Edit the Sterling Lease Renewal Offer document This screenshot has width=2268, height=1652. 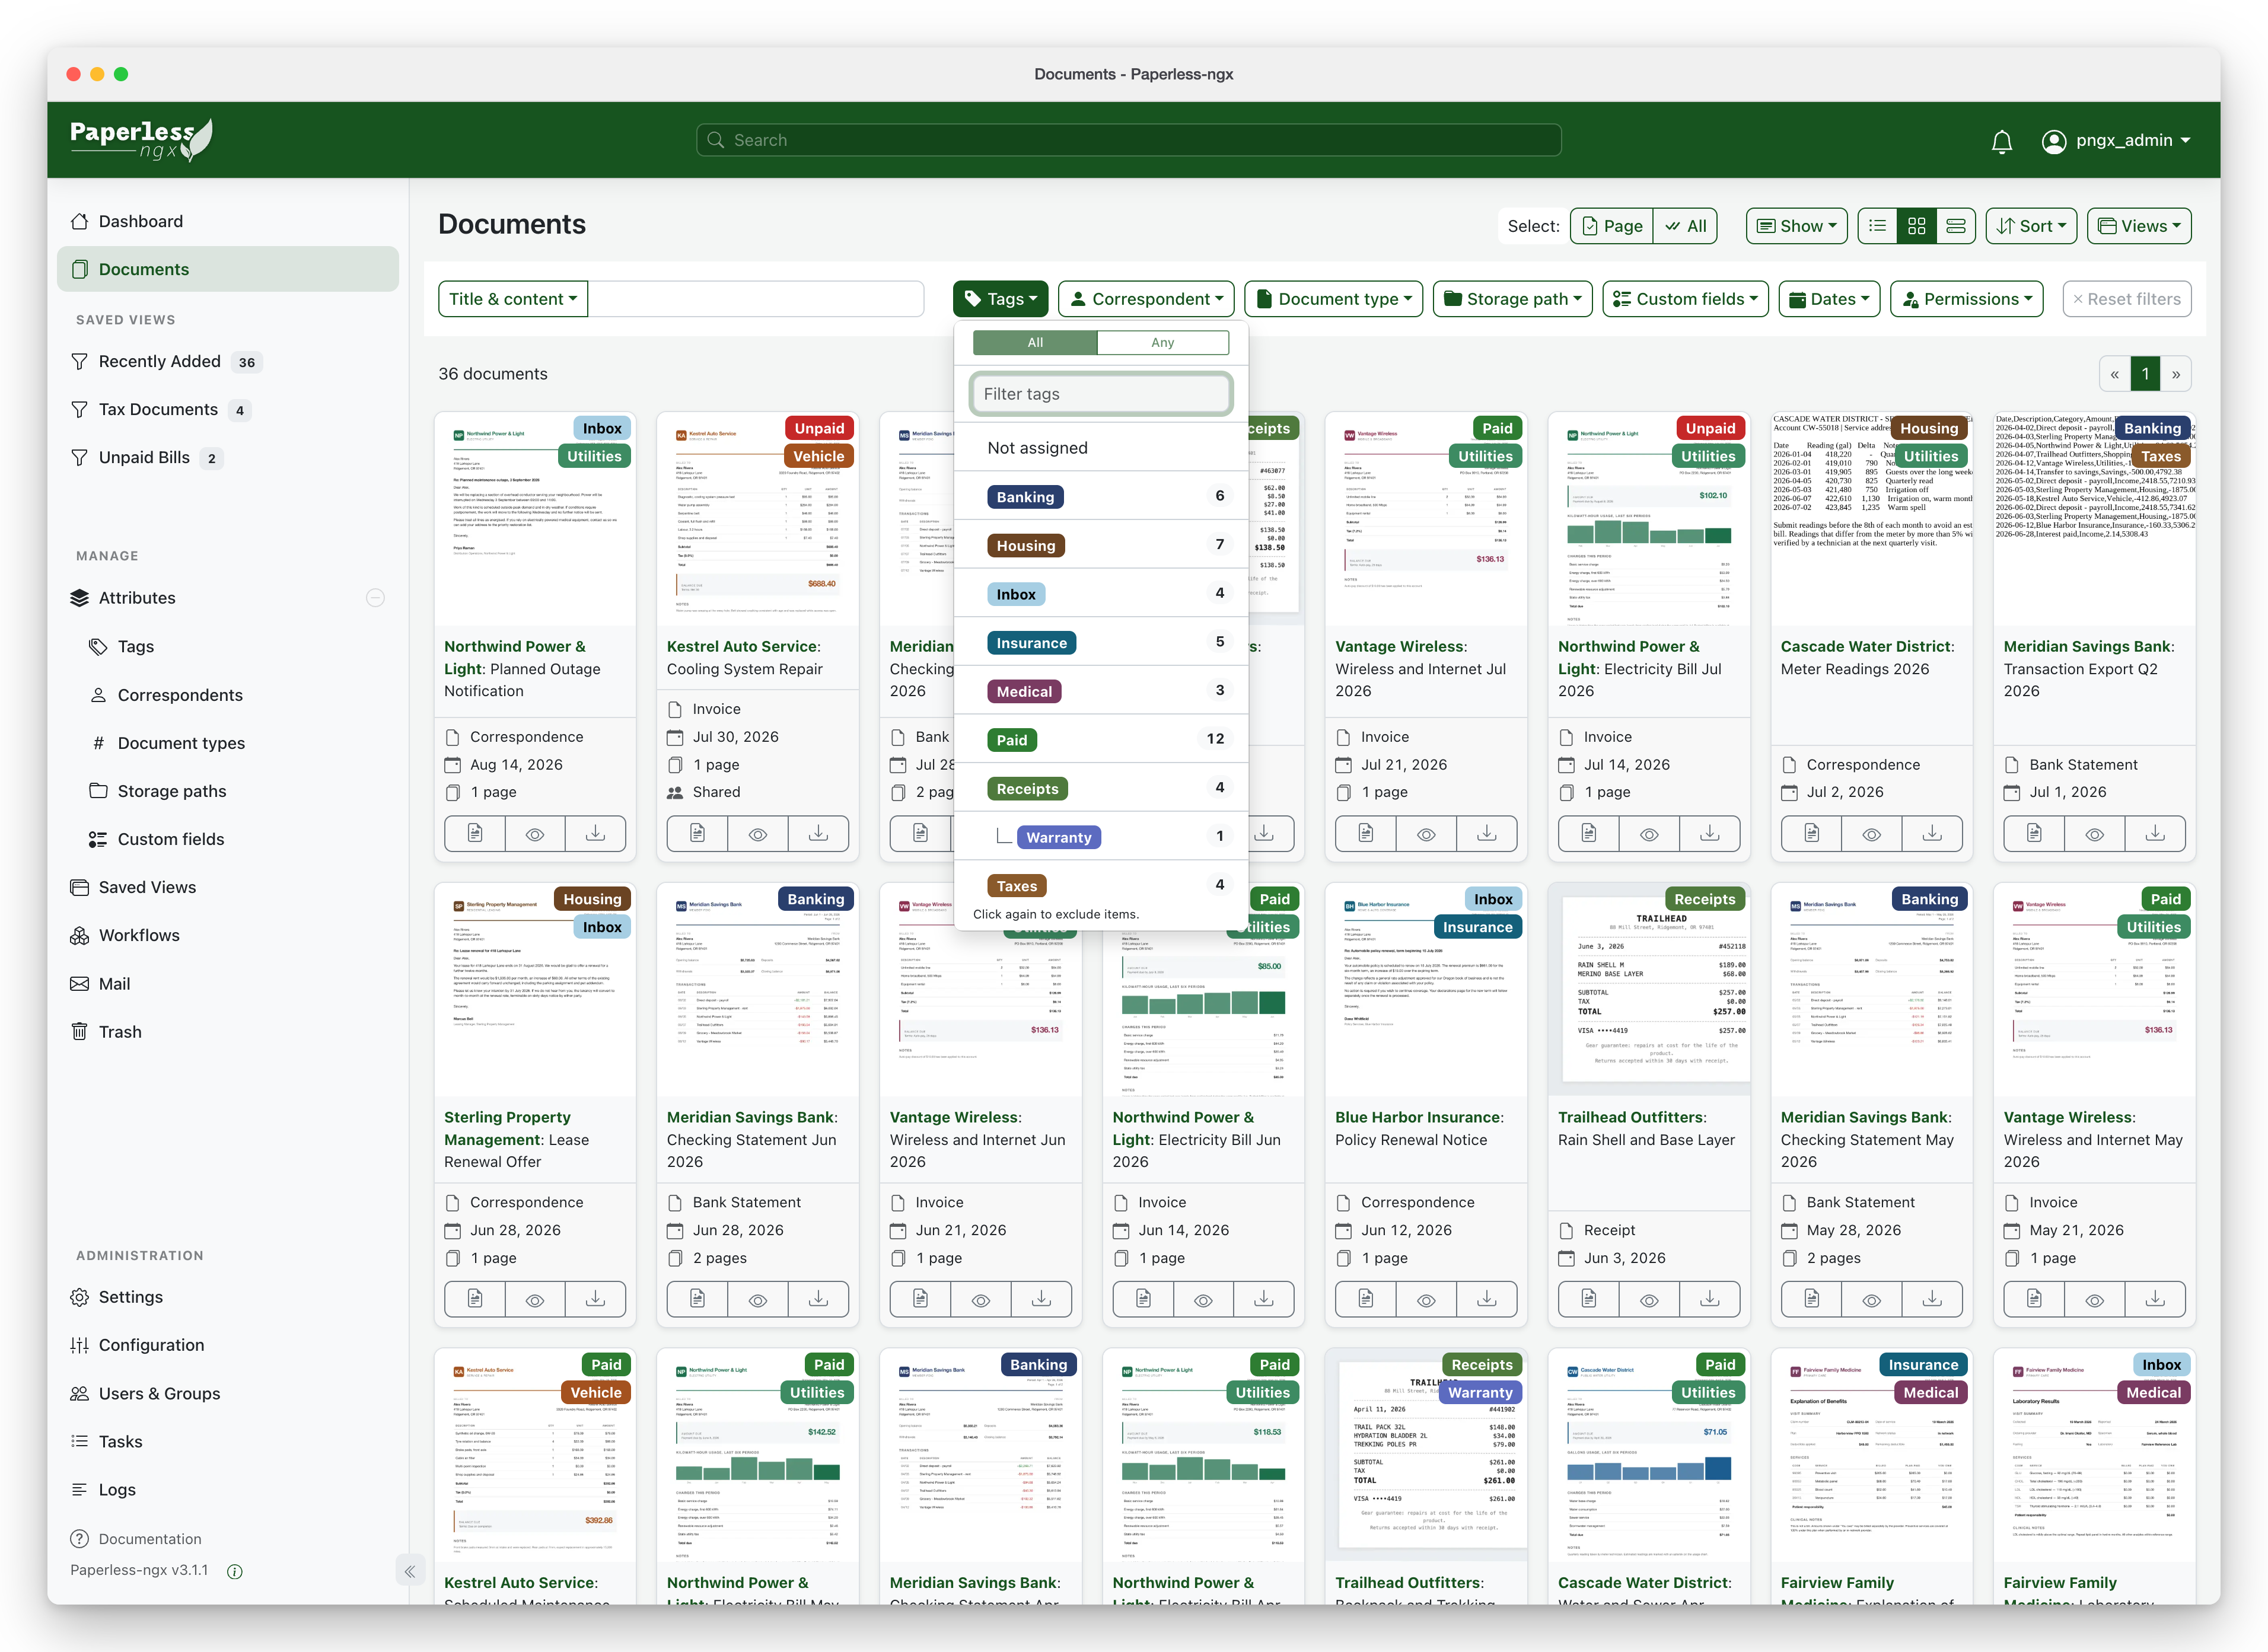[x=475, y=1299]
